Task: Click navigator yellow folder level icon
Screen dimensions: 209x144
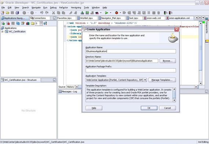Action: 33,23
